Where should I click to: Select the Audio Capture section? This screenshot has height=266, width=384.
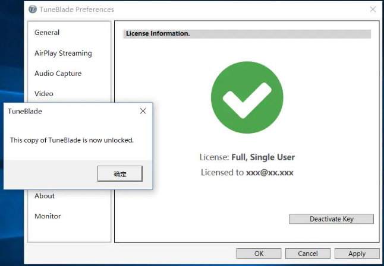pyautogui.click(x=58, y=74)
